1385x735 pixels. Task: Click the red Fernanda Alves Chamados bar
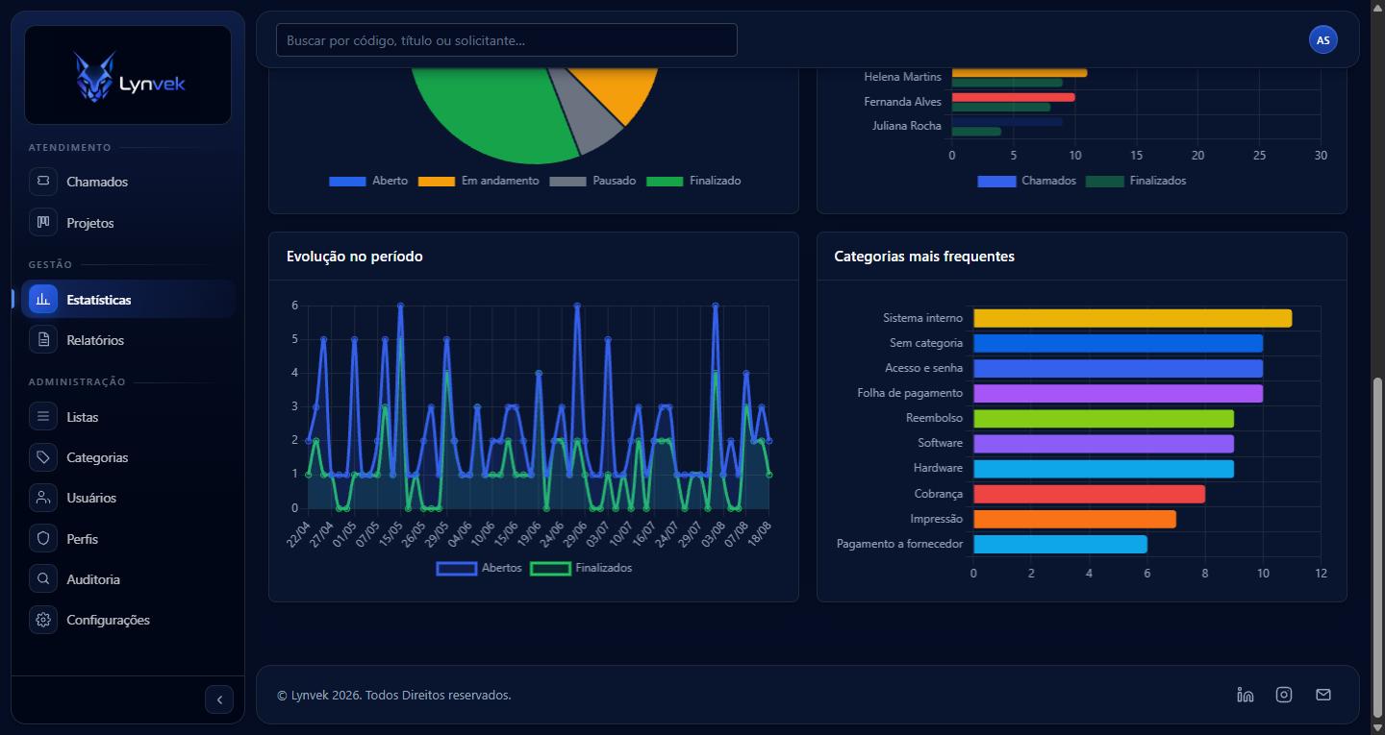point(1014,97)
